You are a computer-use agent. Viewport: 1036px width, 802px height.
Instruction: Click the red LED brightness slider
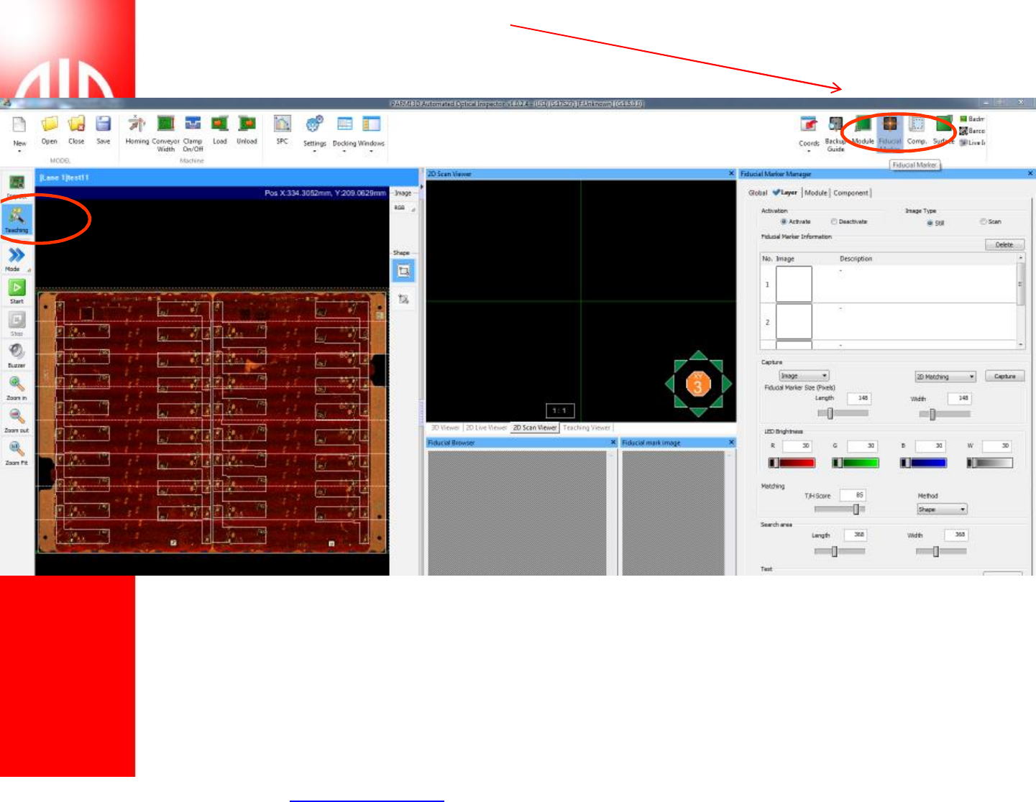pyautogui.click(x=792, y=463)
